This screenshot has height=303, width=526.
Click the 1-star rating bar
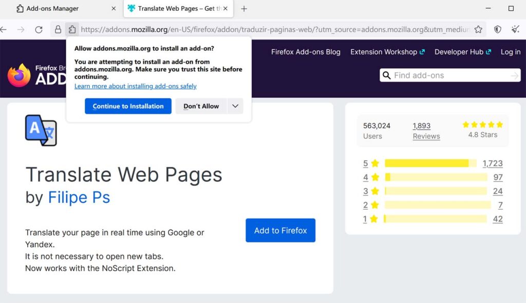click(x=436, y=219)
